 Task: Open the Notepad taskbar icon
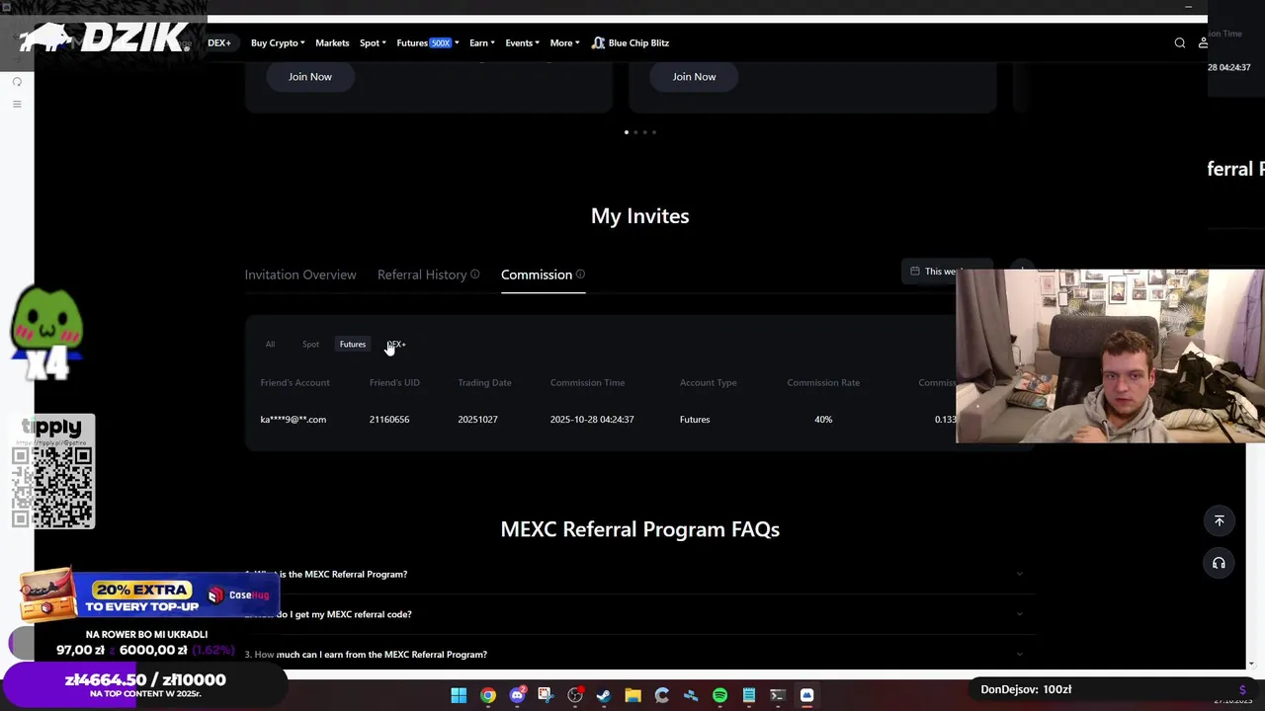click(749, 695)
